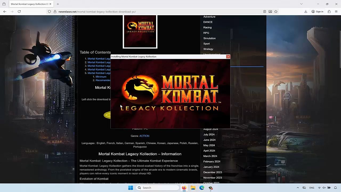
Task: Click the Sign in button
Action: click(x=317, y=11)
